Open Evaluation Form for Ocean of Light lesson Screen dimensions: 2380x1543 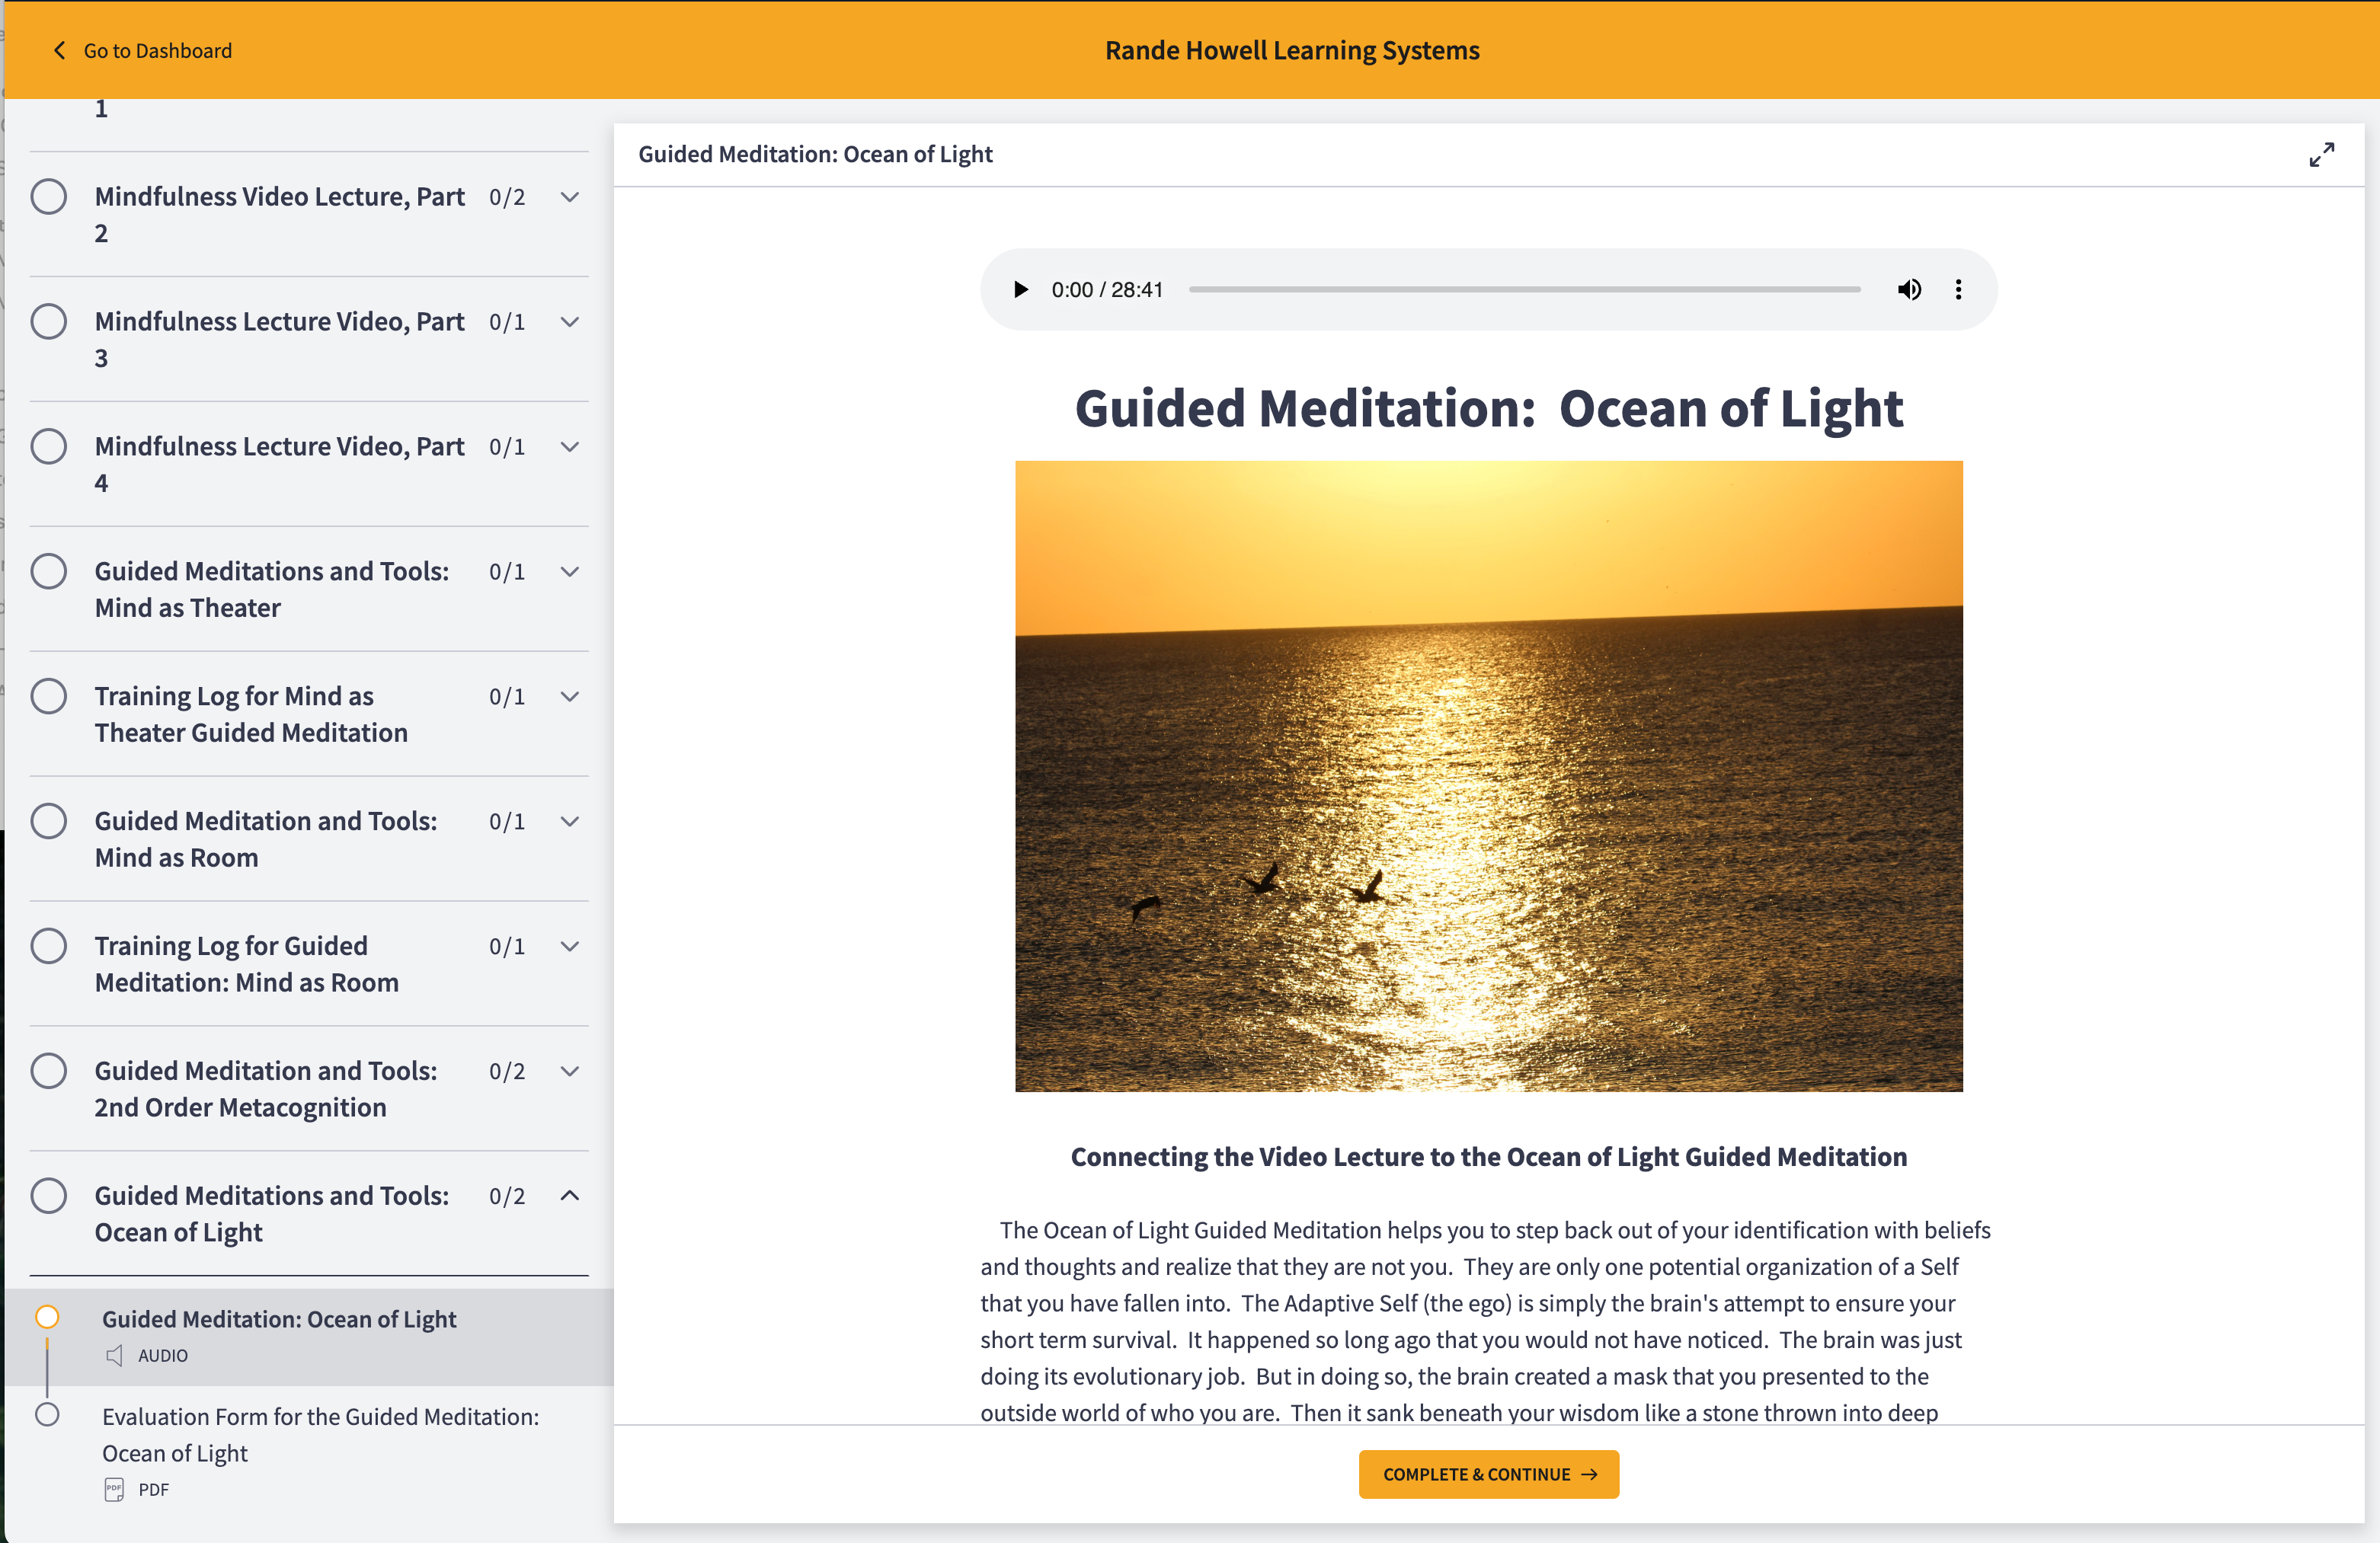coord(320,1434)
